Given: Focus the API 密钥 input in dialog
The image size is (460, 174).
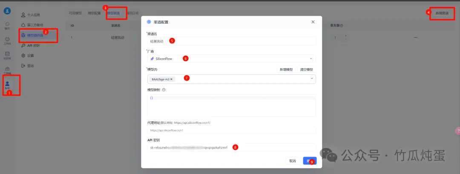Looking at the screenshot, I should tap(231, 147).
